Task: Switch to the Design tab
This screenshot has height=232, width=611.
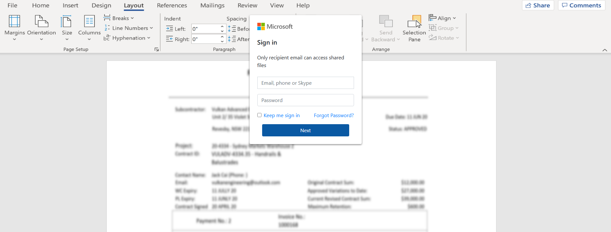Action: point(102,5)
